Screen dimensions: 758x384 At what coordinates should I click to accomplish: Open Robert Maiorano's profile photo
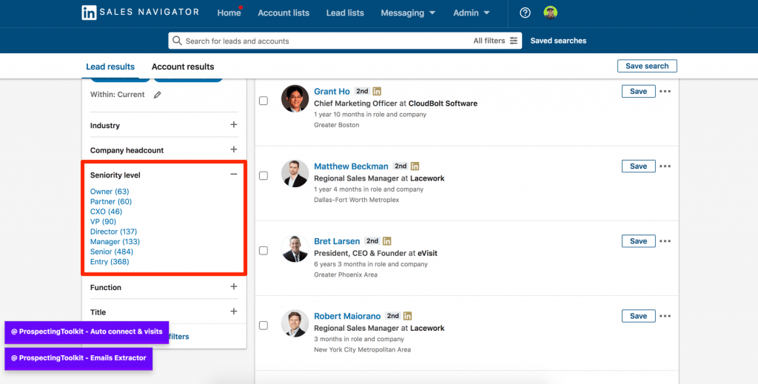click(295, 323)
